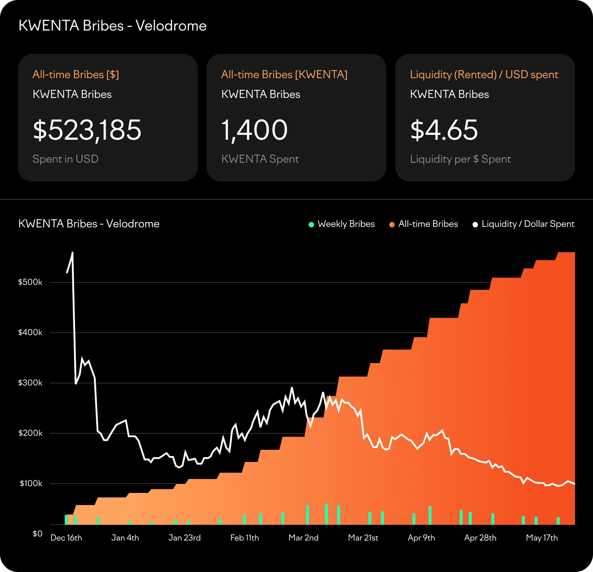Toggle the Weekly Bribes legend label
This screenshot has height=572, width=593.
[x=346, y=224]
